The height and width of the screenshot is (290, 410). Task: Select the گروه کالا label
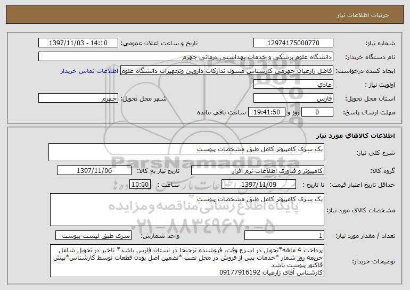(x=382, y=171)
